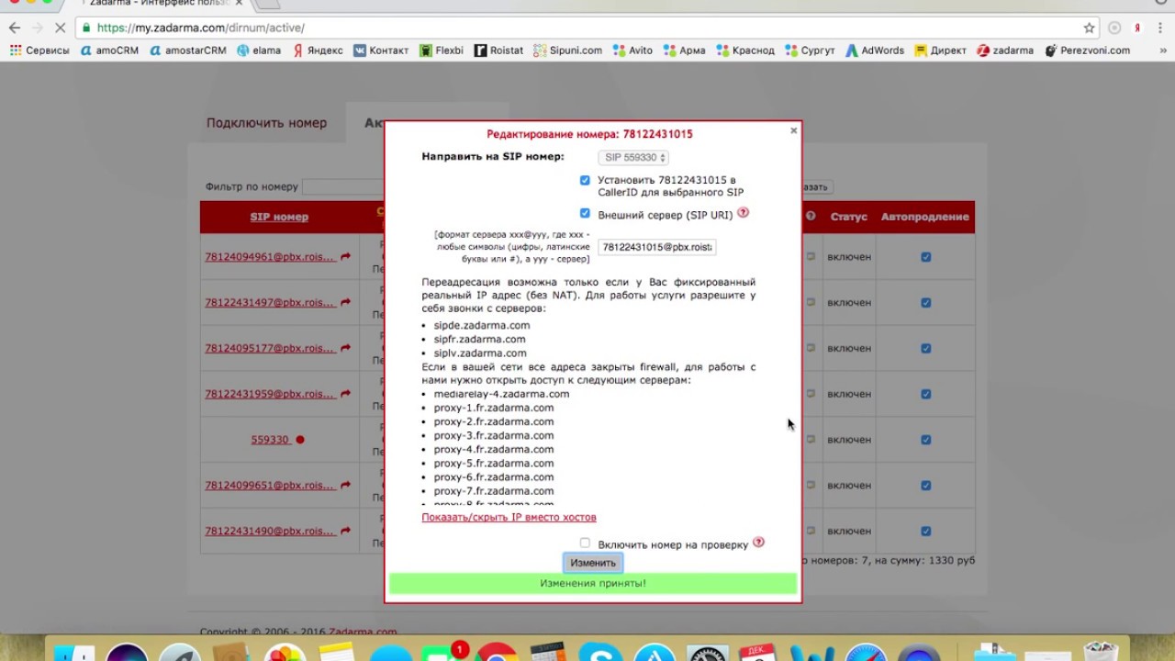Open the 78124095177@pbx.rois... number link
The height and width of the screenshot is (661, 1175).
[x=270, y=348]
